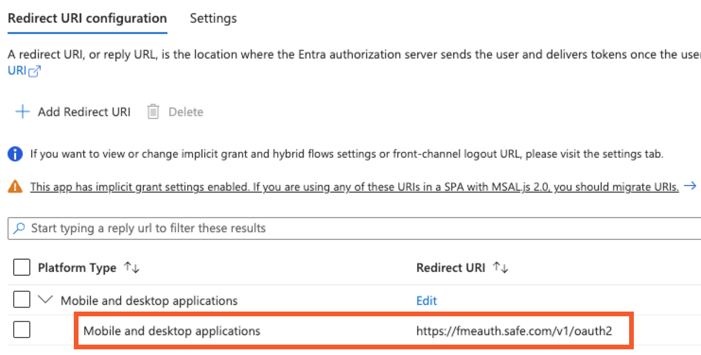Click the orange warning triangle icon

14,186
